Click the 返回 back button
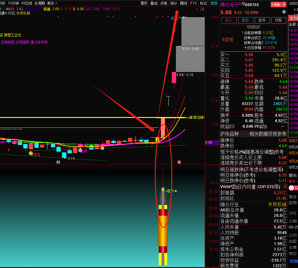Image resolution: width=298 pixels, height=268 pixels. (x=214, y=3)
